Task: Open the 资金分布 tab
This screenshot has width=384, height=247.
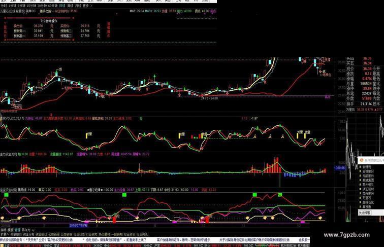Action: 28,234
